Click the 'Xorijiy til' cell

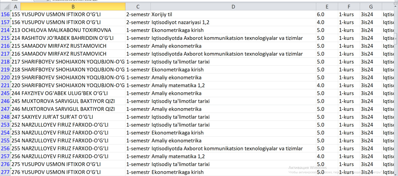233,14
